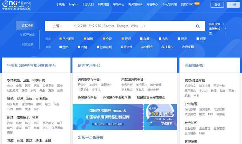
Task: Open the 专题知识库 heading
Action: point(194,66)
